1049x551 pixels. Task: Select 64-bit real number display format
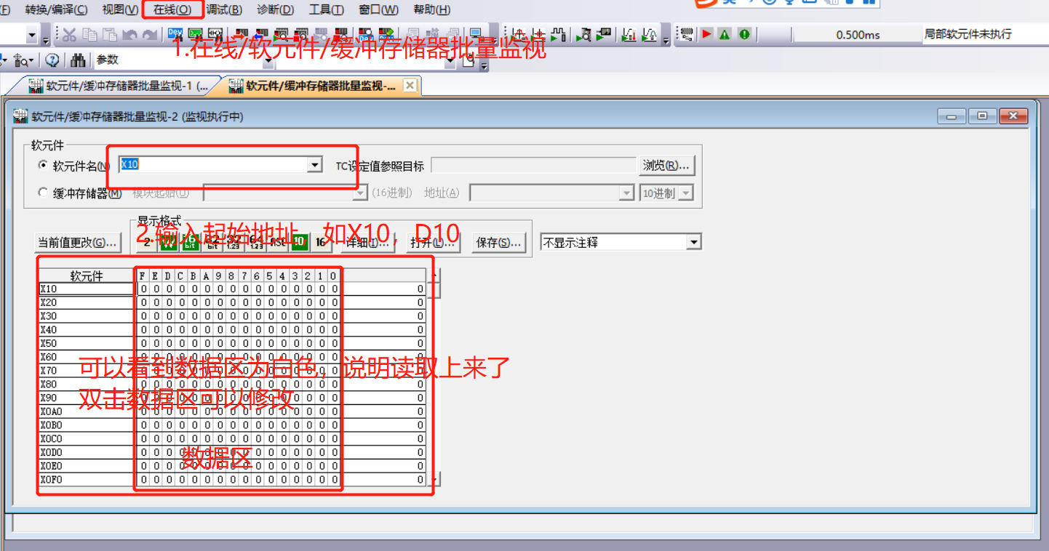point(256,243)
